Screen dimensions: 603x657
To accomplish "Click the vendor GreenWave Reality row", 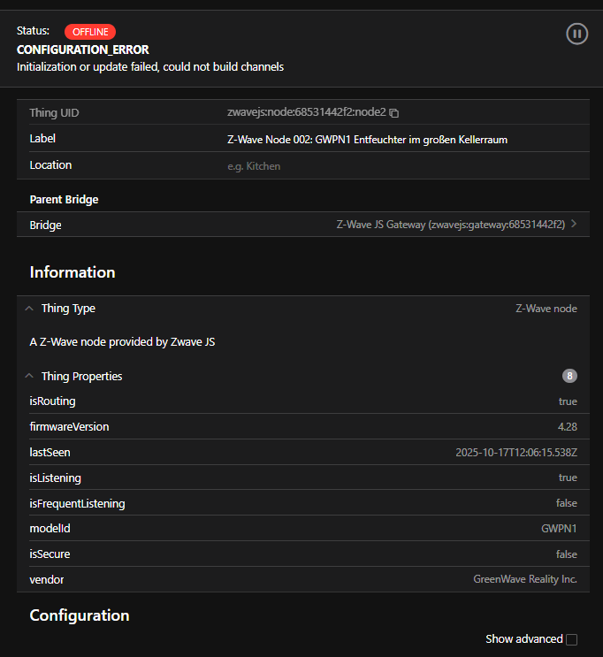I will (302, 579).
